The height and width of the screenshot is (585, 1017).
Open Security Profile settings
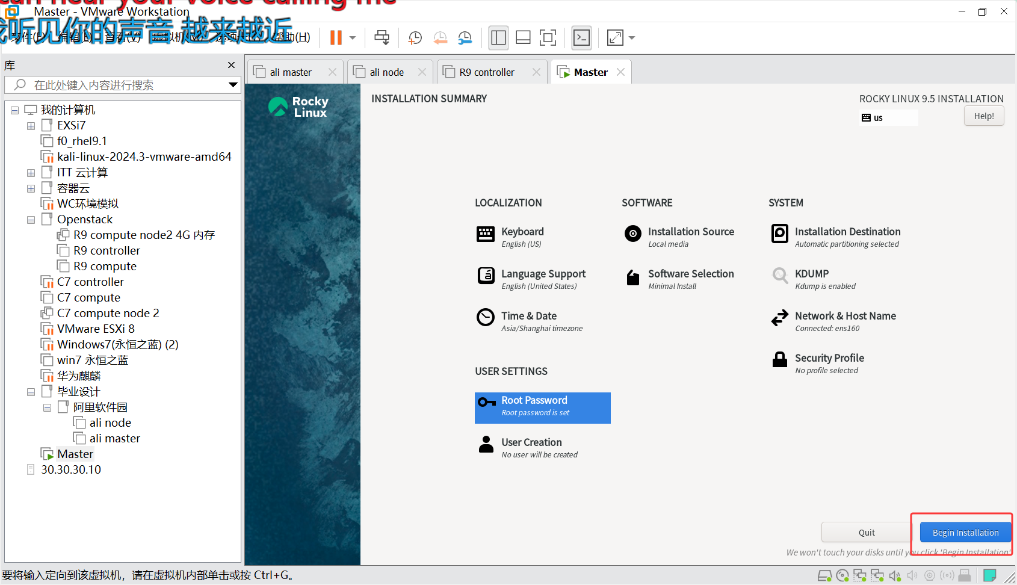click(818, 364)
